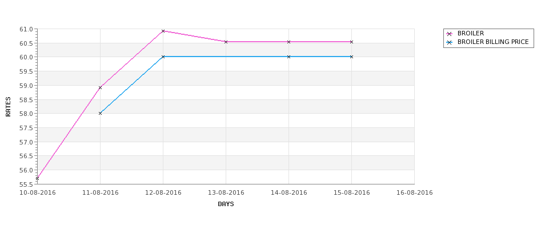Viewport: 557px width, 245px height.
Task: Click the 16-08-2016 x-axis date label
Action: pyautogui.click(x=415, y=193)
